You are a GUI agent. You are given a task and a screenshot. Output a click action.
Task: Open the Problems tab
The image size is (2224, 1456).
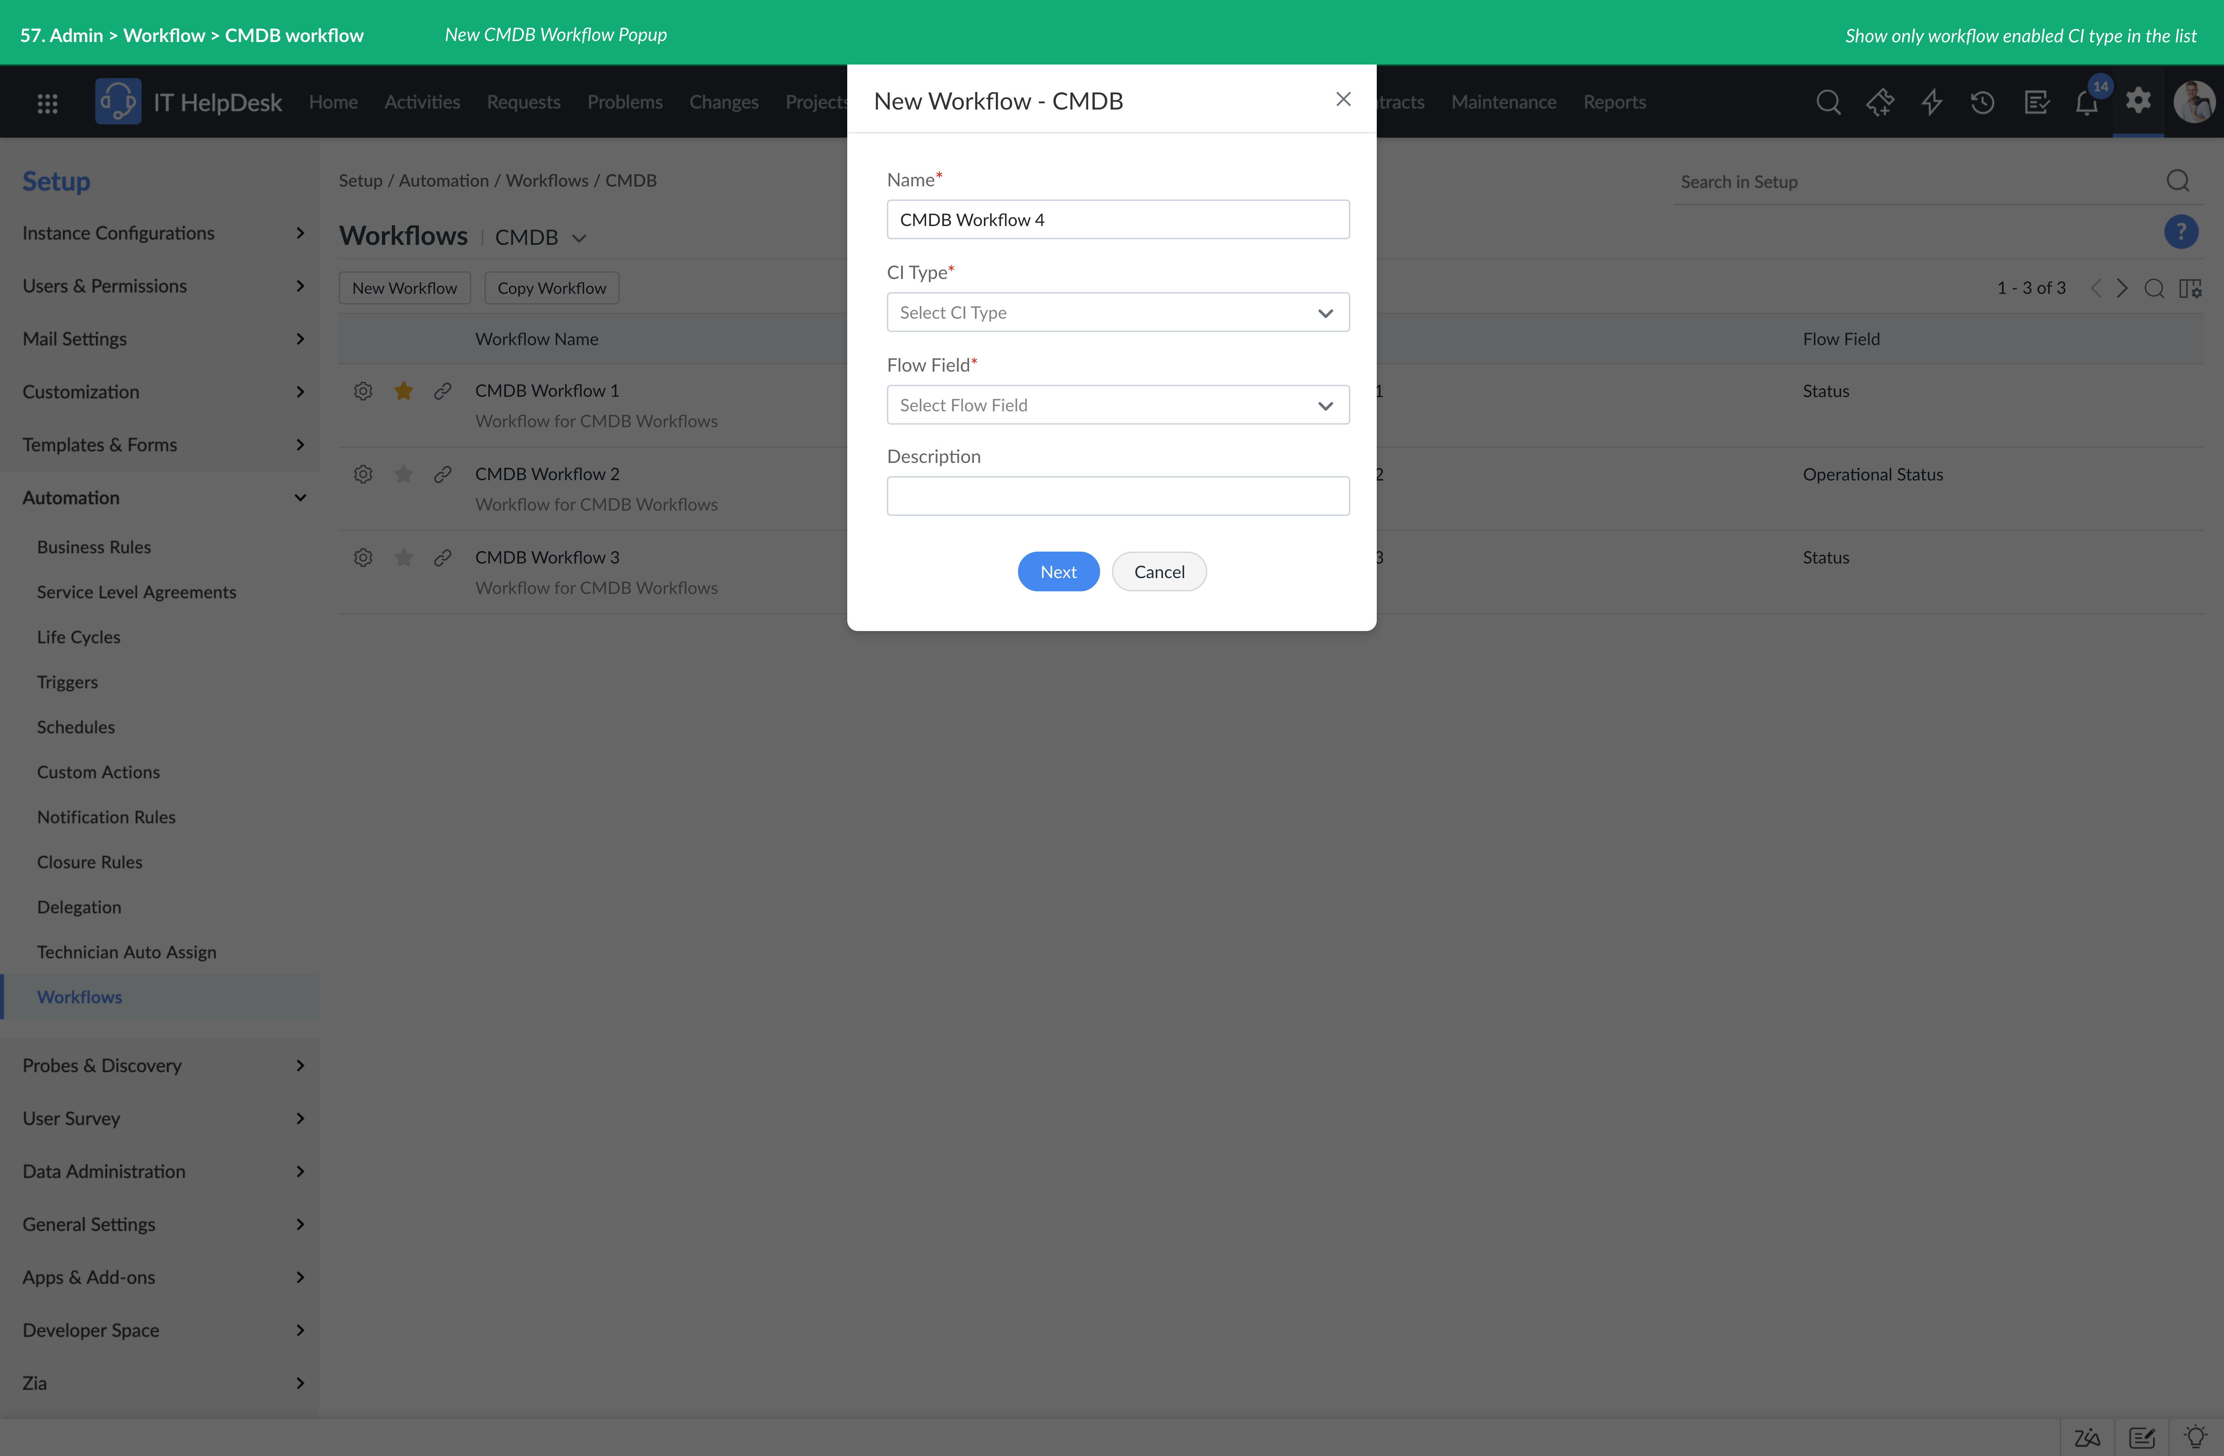625,102
